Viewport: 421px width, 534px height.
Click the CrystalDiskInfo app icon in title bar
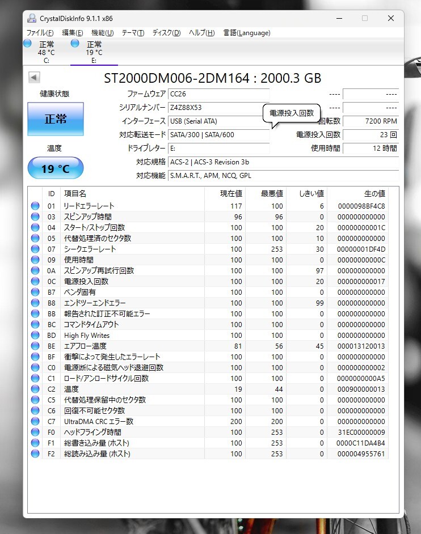pyautogui.click(x=32, y=18)
